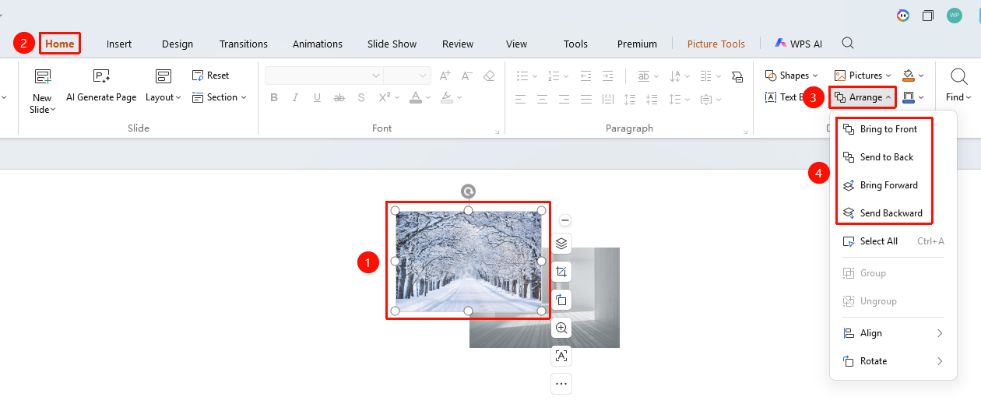Click the shape fill paint bucket color

pyautogui.click(x=908, y=76)
